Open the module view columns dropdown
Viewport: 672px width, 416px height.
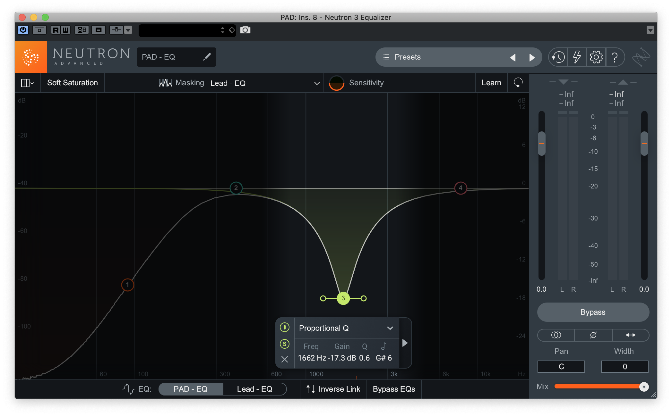coord(27,83)
